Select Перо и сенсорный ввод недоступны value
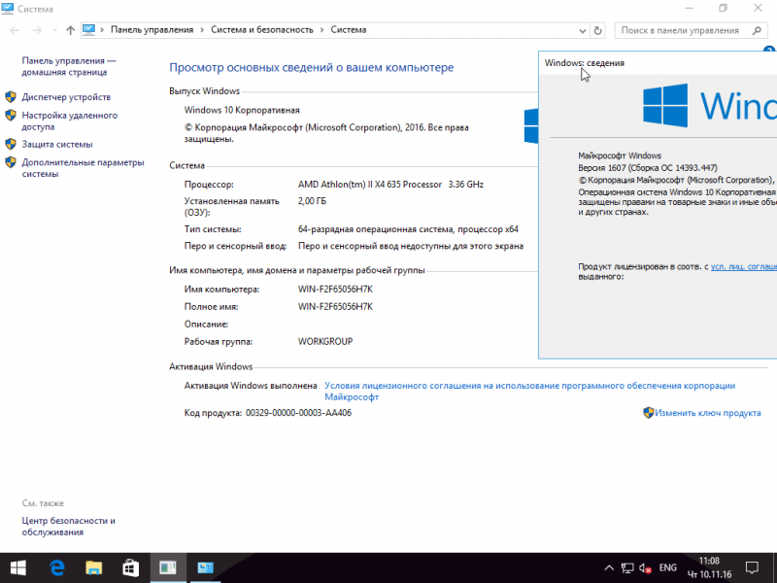This screenshot has height=583, width=777. coord(410,246)
